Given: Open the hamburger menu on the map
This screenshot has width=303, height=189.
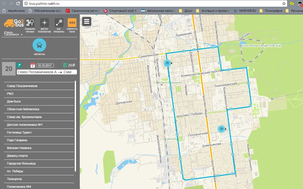Looking at the screenshot, I should (x=87, y=21).
